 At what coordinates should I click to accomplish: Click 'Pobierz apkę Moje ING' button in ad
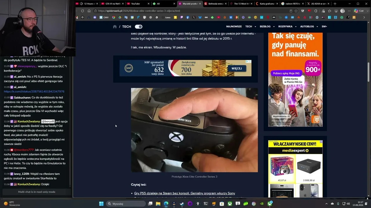[x=286, y=73]
